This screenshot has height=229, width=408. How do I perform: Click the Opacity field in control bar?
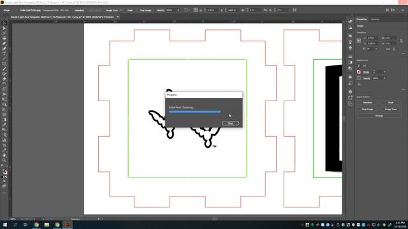[x=171, y=10]
